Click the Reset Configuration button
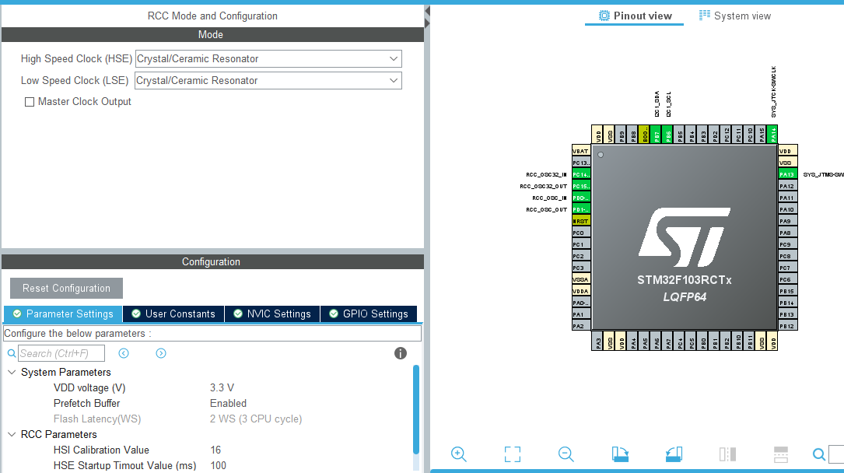The image size is (844, 473). [66, 288]
